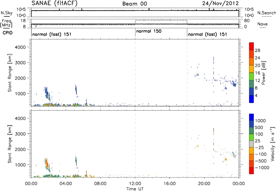This screenshot has width=276, height=191.
Task: Click the "Time UT" axis title
Action: (x=135, y=189)
